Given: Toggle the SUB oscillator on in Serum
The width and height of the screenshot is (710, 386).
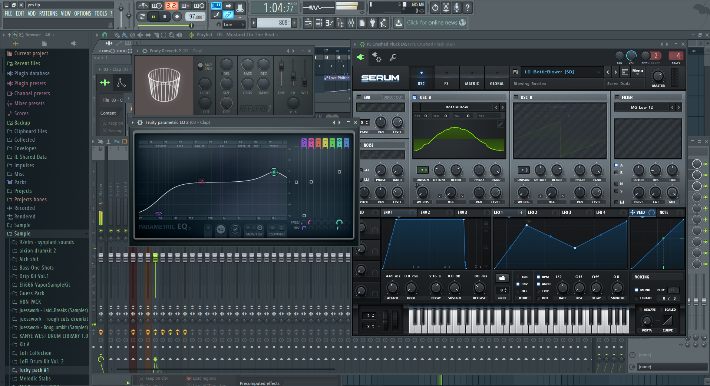Looking at the screenshot, I should [359, 97].
